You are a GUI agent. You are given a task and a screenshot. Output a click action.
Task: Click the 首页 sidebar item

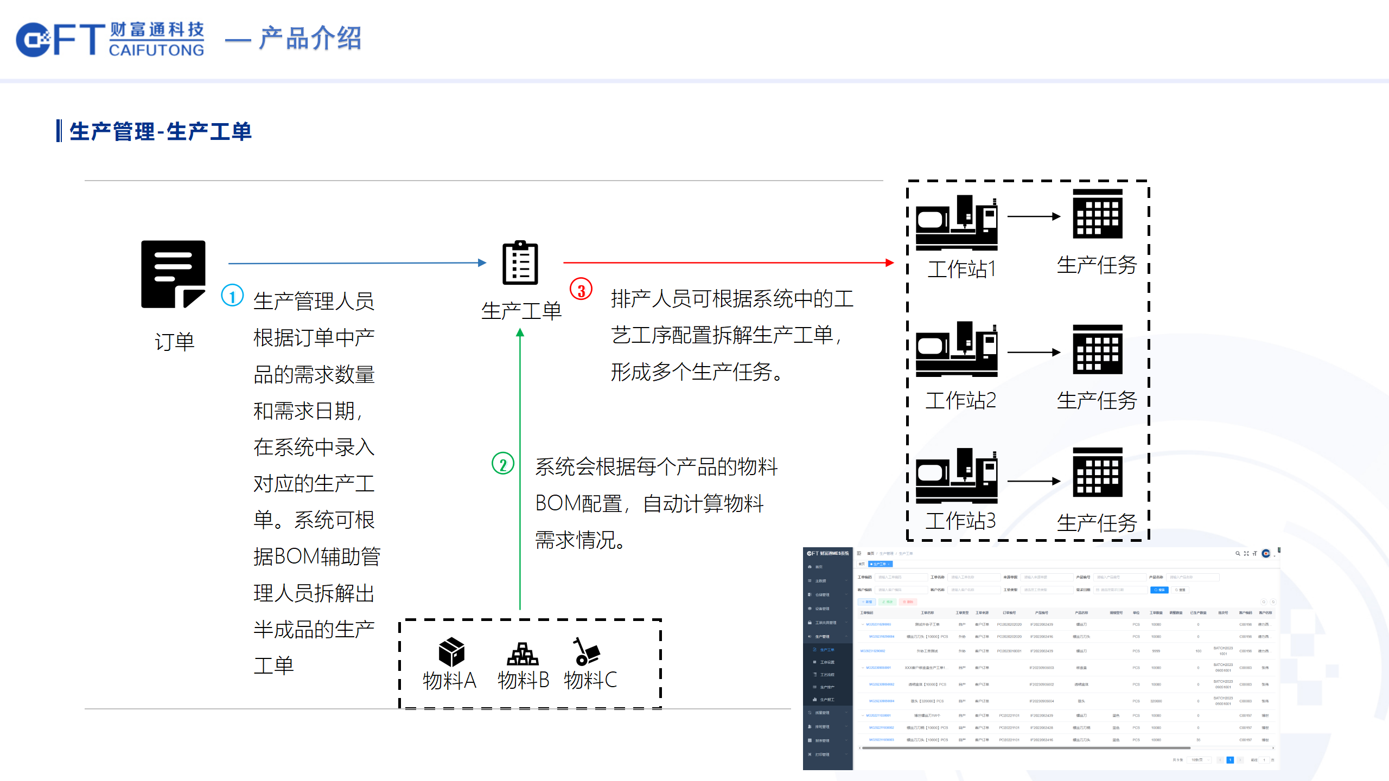(x=828, y=567)
